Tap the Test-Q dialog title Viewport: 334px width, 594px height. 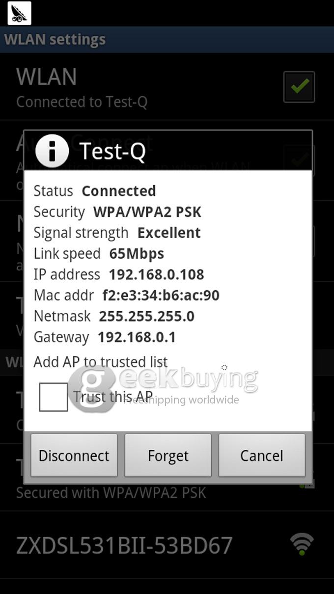click(112, 151)
